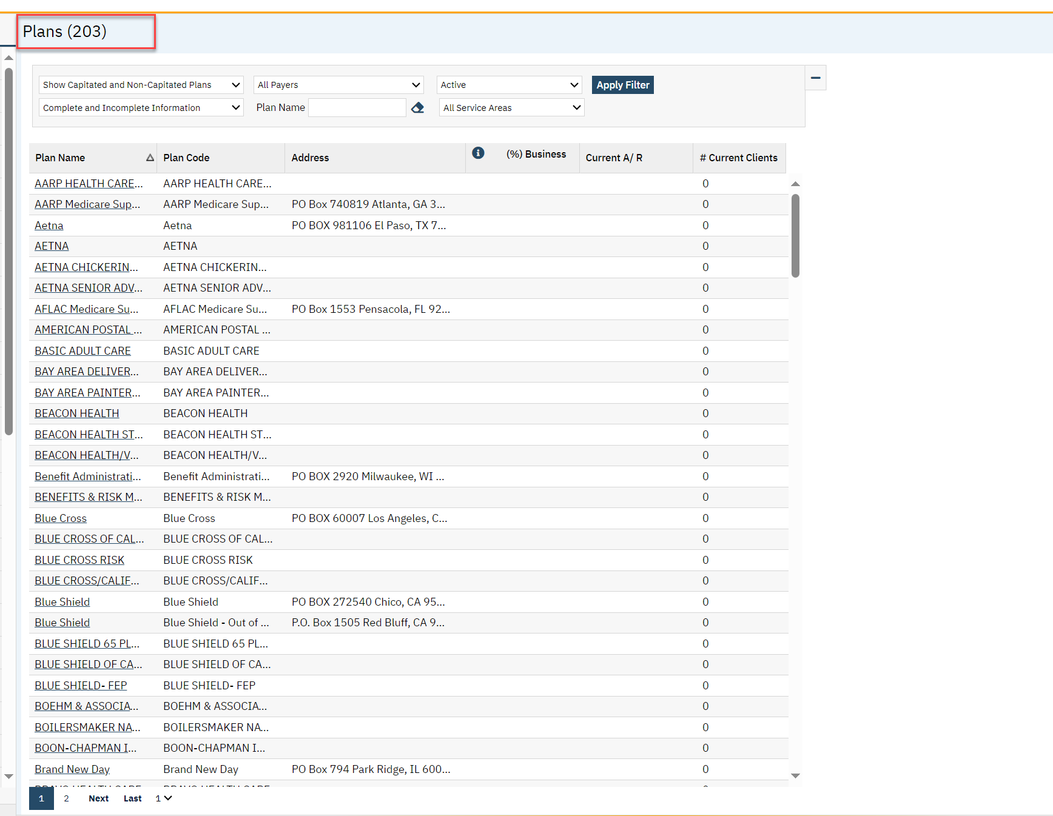Jump to the Last page
The image size is (1053, 816).
[132, 798]
